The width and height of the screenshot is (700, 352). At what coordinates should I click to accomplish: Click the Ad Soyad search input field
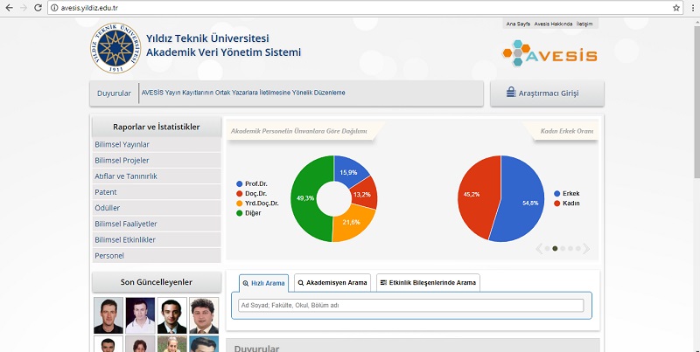click(x=410, y=305)
